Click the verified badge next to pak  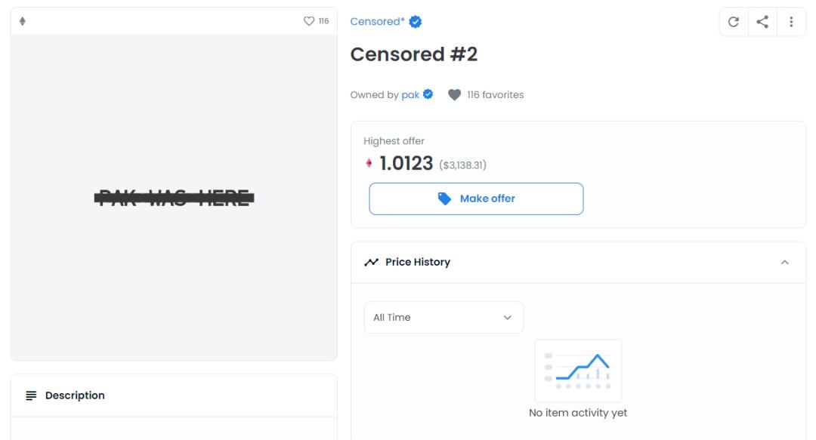point(428,94)
